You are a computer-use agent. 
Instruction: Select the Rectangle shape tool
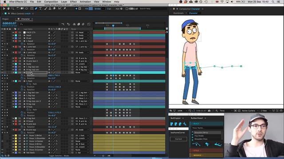(x=32, y=8)
